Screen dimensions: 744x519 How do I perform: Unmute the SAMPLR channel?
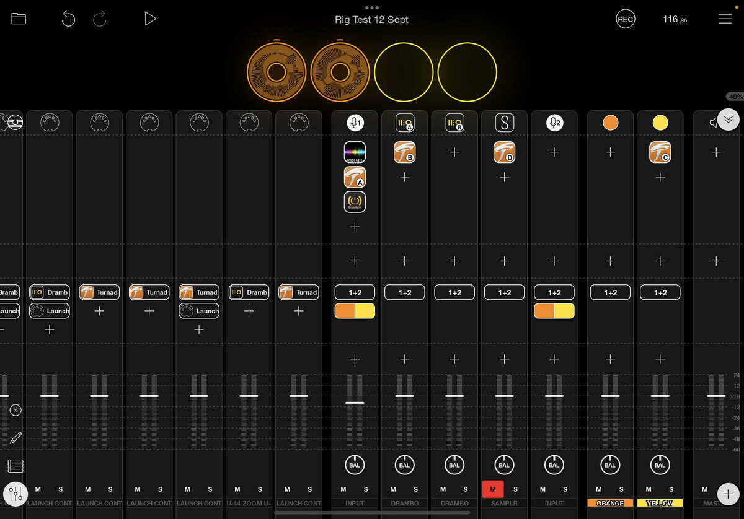coord(493,489)
